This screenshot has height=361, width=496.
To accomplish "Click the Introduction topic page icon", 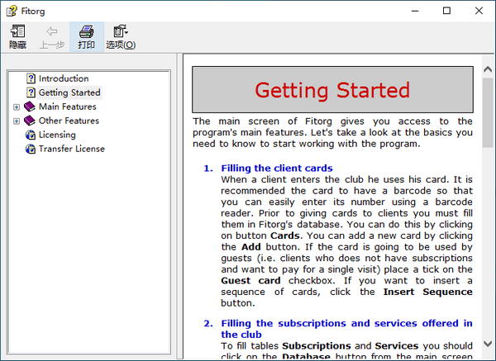I will tap(31, 78).
